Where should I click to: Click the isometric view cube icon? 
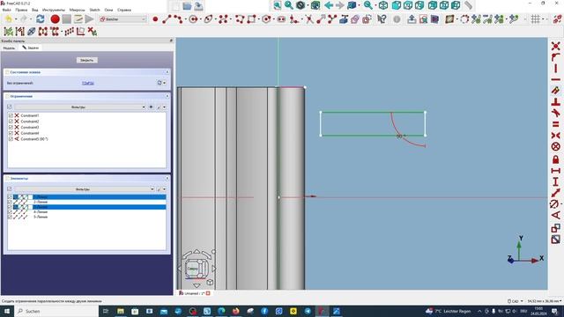tap(383, 5)
